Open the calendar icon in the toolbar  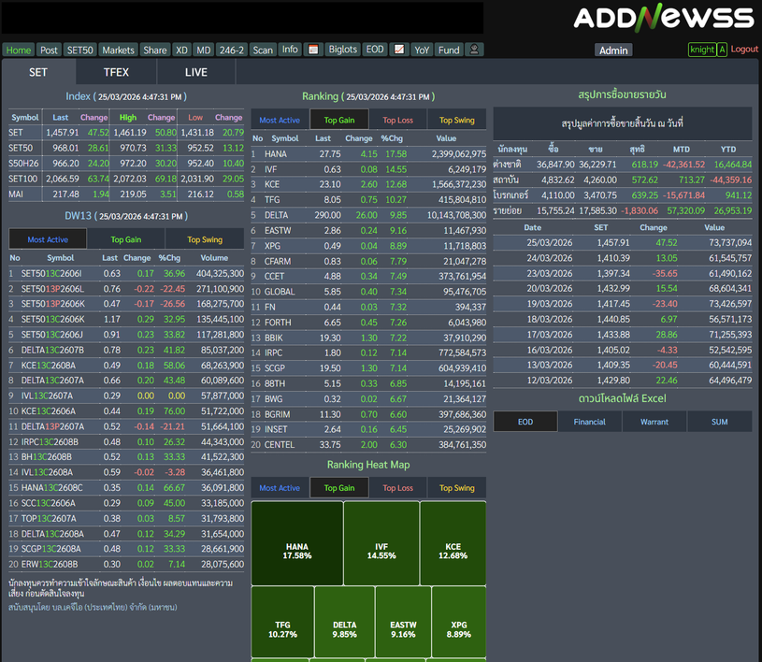(313, 50)
